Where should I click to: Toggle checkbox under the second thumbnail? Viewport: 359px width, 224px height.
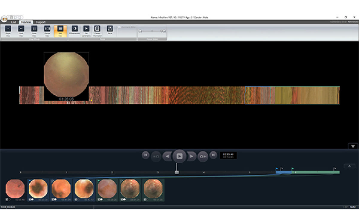coord(30,199)
